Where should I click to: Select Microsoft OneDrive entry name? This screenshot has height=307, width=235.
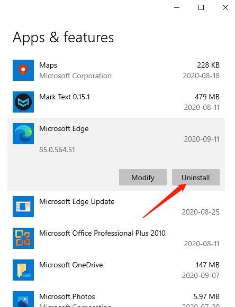[x=71, y=265]
